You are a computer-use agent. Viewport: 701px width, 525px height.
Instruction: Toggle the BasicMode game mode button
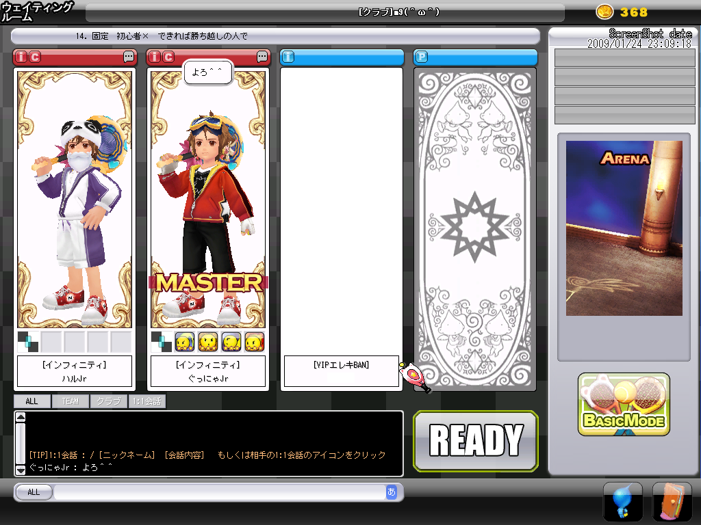pos(624,405)
